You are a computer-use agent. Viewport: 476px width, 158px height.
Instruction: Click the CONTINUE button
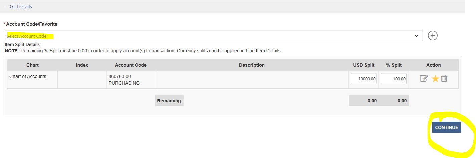pyautogui.click(x=446, y=127)
